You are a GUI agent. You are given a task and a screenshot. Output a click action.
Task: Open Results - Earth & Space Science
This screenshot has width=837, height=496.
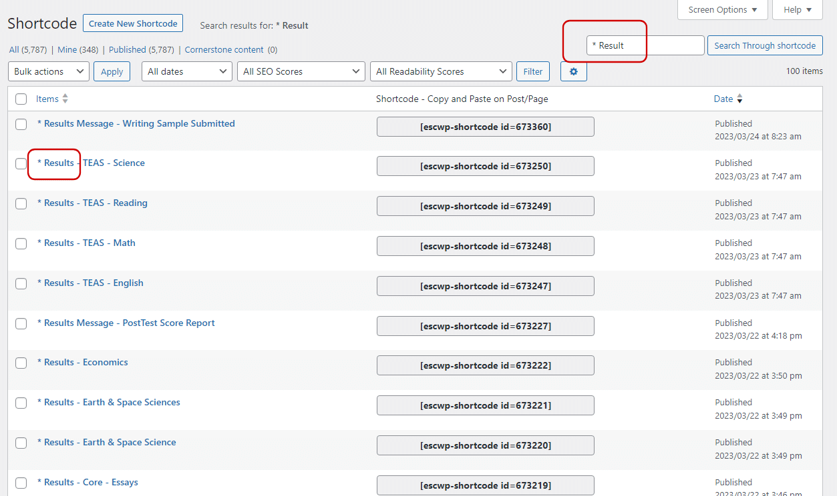click(x=107, y=442)
